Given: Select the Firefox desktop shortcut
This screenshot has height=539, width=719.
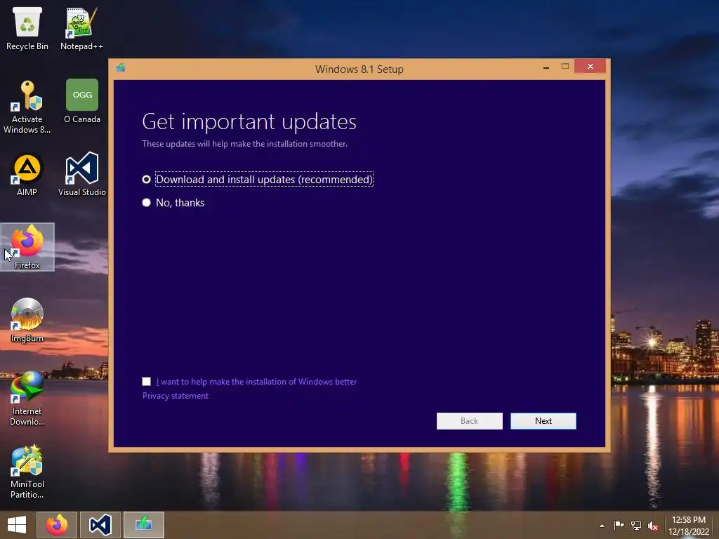Looking at the screenshot, I should (x=27, y=247).
